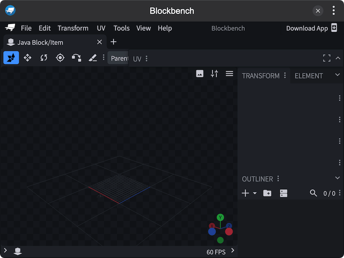This screenshot has width=344, height=258.
Task: Open viewport display settings sliders icon
Action: click(x=214, y=74)
